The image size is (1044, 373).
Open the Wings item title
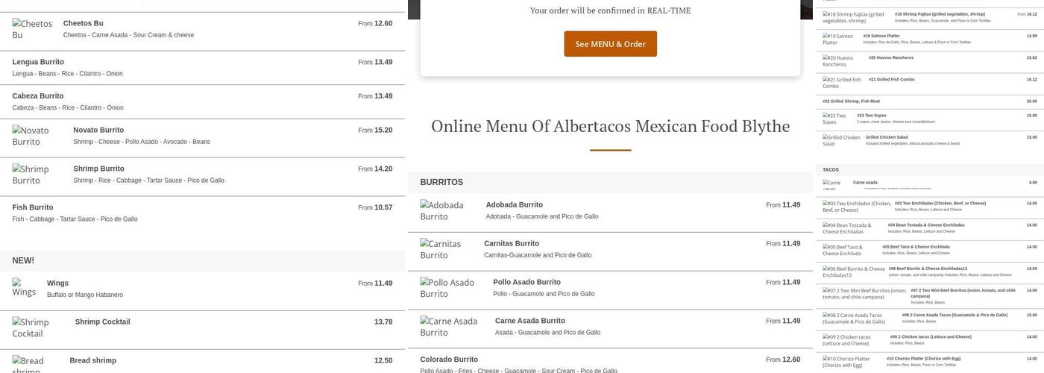(57, 283)
